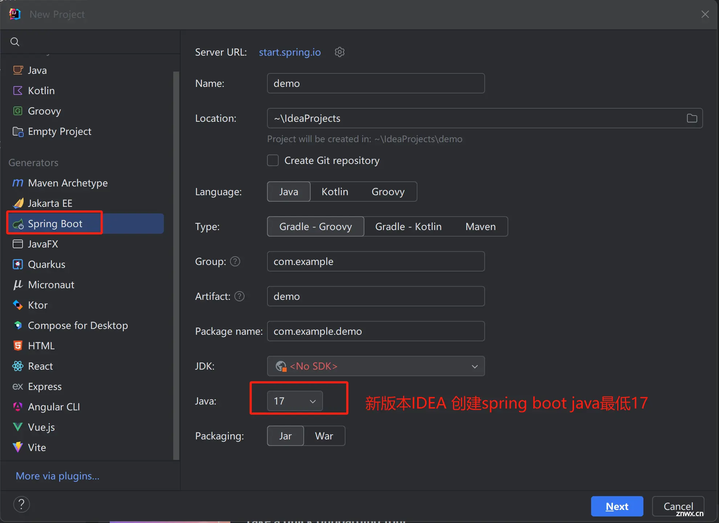Choose the HTML5 shield icon
Screen dimensions: 719x523
[x=18, y=346]
